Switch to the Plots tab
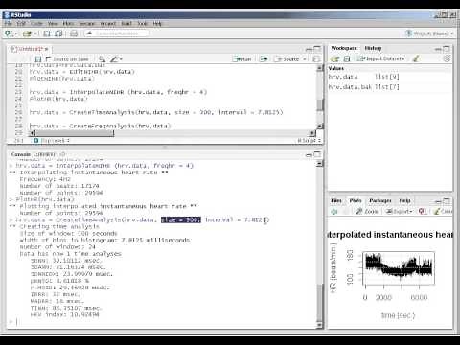The width and height of the screenshot is (460, 345). tap(356, 201)
